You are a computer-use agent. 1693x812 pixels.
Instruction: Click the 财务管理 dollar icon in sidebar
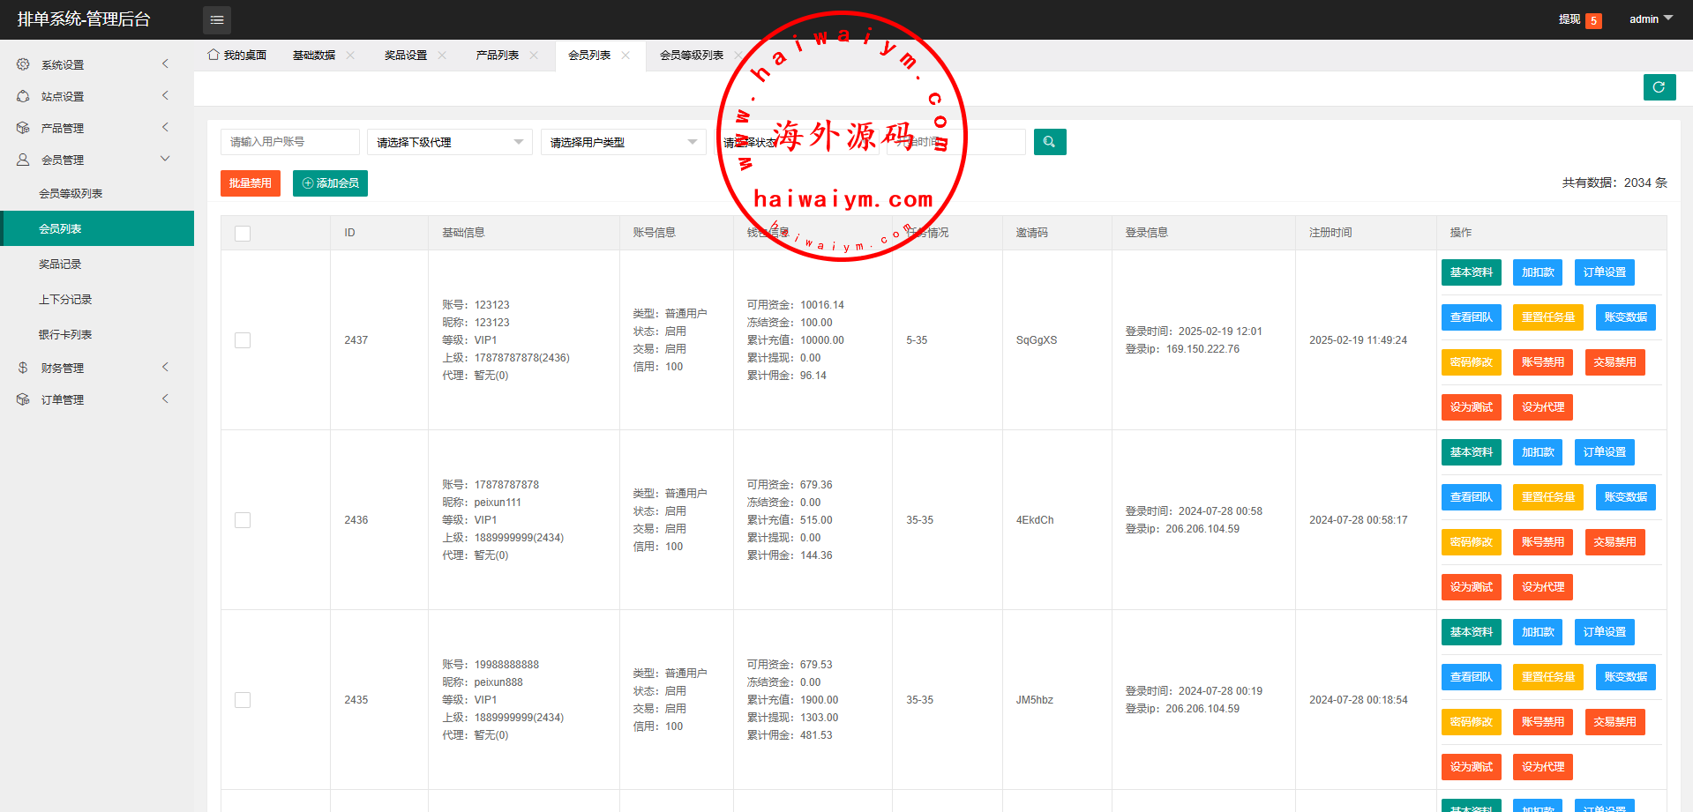click(x=23, y=368)
